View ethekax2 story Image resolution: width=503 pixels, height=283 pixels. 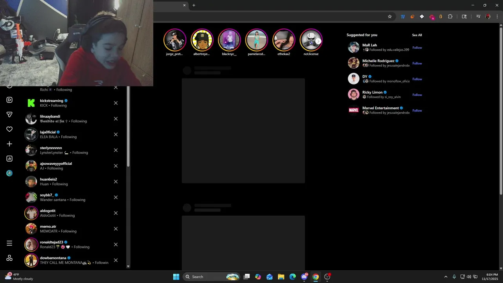point(284,40)
